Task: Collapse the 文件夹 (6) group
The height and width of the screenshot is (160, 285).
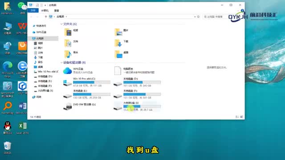Action: 61,24
